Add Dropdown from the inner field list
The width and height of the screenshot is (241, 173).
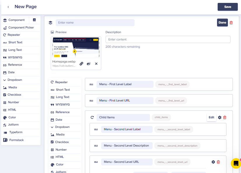[65, 127]
